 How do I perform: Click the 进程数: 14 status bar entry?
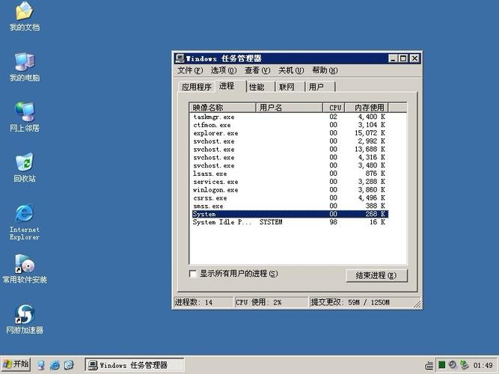203,302
